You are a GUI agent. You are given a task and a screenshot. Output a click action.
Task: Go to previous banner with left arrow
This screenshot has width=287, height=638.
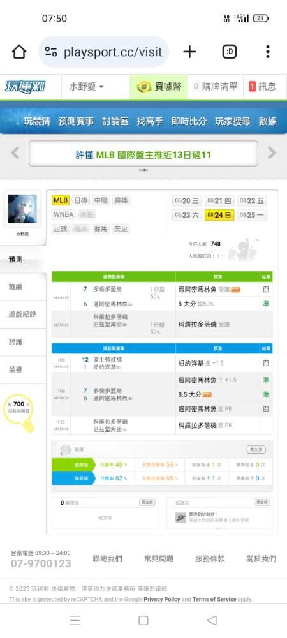pos(15,153)
